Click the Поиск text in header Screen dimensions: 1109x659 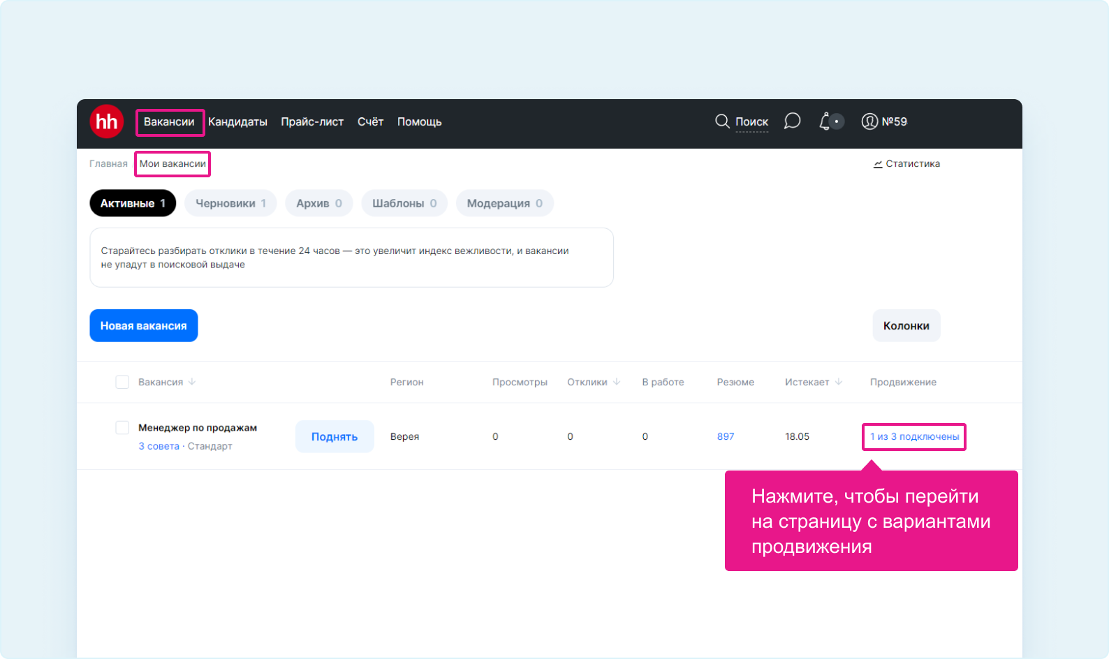(751, 121)
